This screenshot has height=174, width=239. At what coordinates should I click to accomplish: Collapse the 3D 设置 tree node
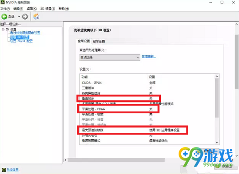pos(3,29)
